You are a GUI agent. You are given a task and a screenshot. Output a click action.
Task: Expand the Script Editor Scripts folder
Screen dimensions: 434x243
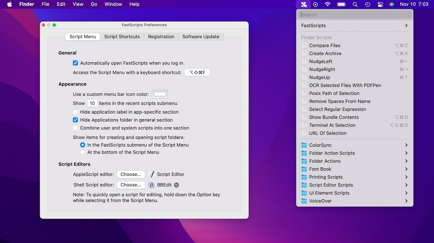point(354,185)
